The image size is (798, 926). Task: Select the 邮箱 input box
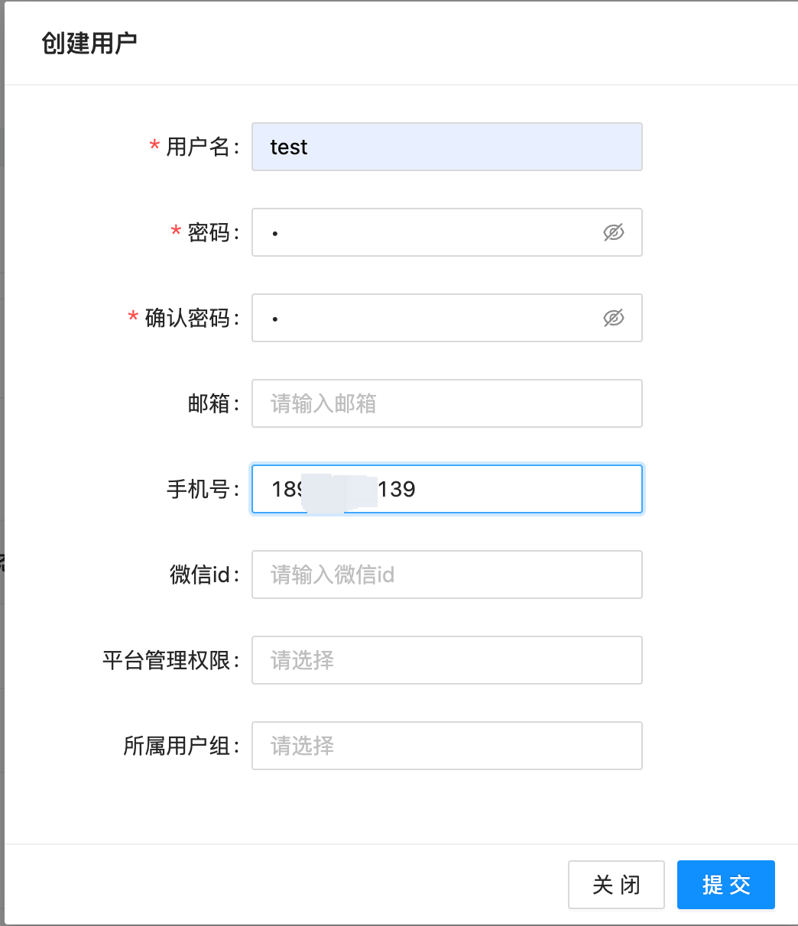[x=446, y=403]
